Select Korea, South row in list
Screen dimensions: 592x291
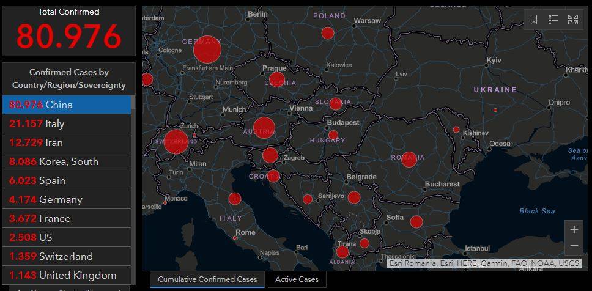pos(67,161)
